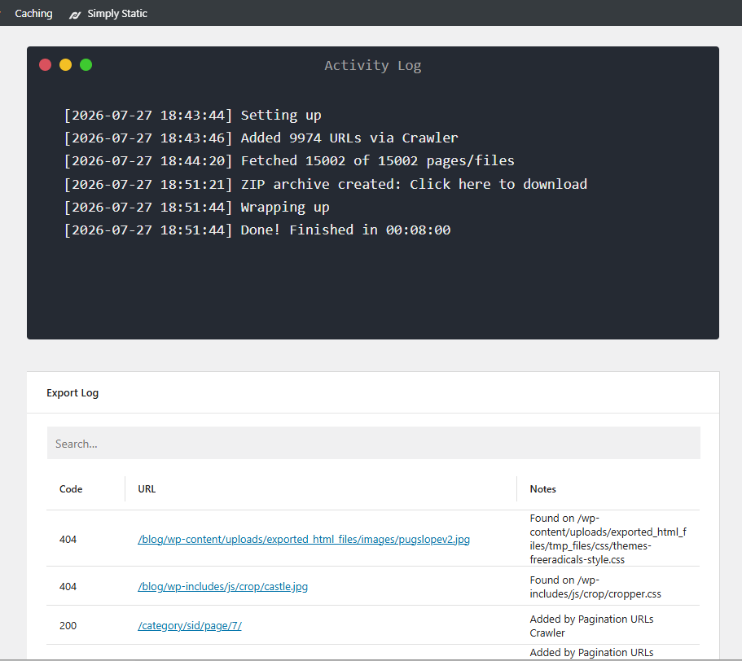The height and width of the screenshot is (661, 742).
Task: Click the note mentioning themes-freeradicals-style.css
Action: click(608, 539)
